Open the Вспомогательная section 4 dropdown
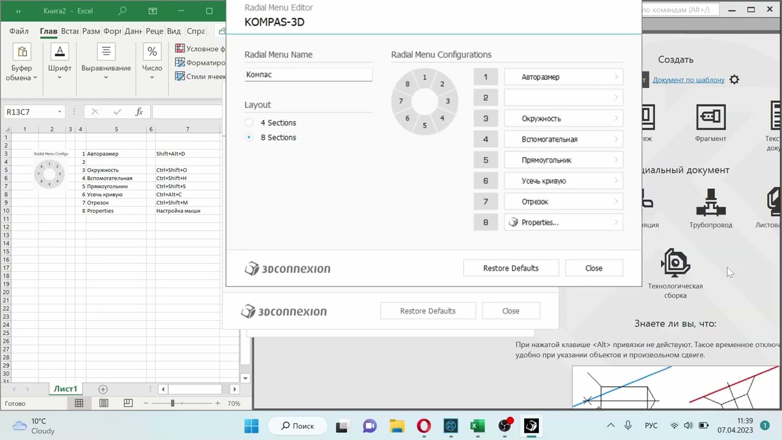Image resolution: width=782 pixels, height=440 pixels. (563, 139)
